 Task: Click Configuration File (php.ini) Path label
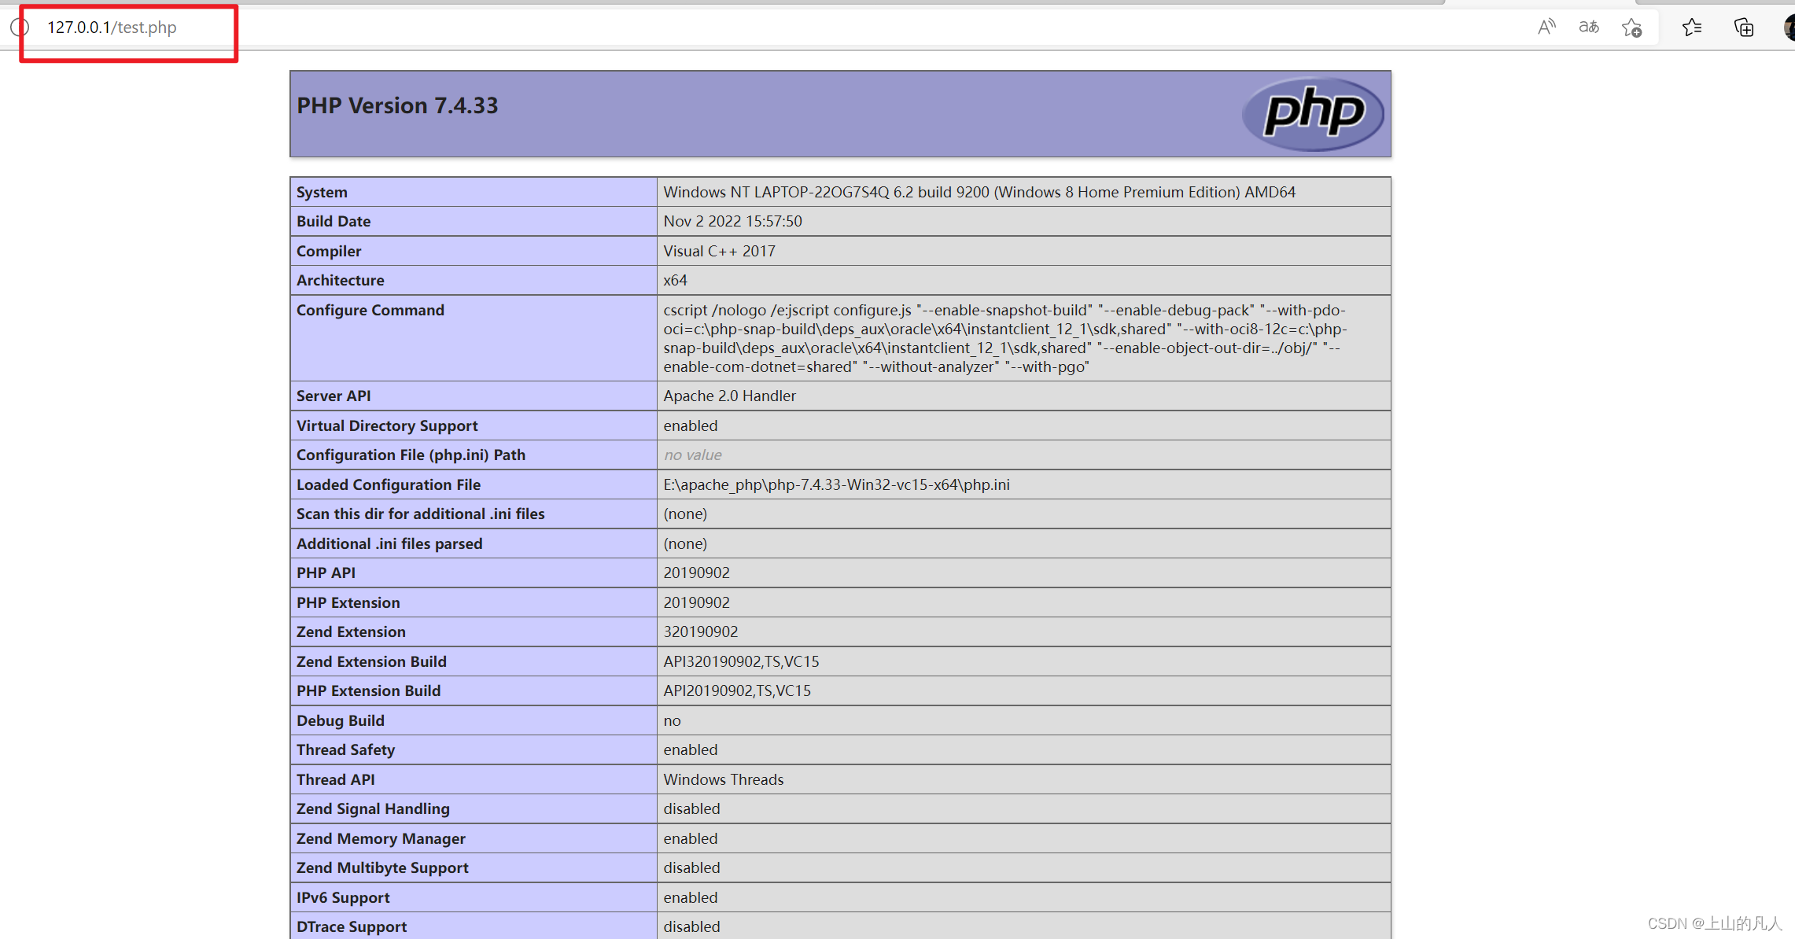(411, 455)
